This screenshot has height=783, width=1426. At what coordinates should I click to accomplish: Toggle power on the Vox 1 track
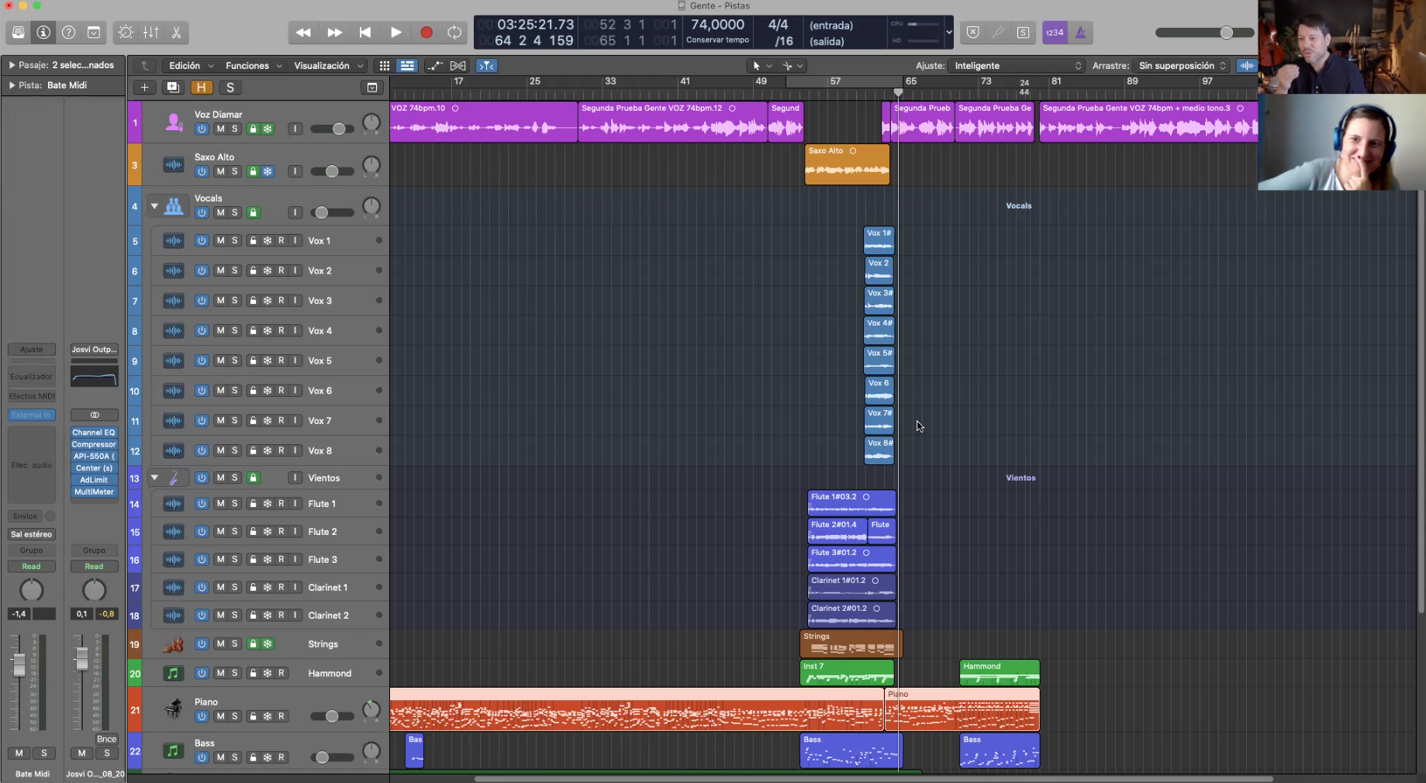(x=202, y=241)
